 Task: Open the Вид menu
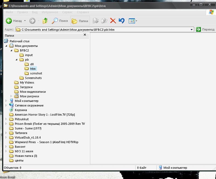35,12
